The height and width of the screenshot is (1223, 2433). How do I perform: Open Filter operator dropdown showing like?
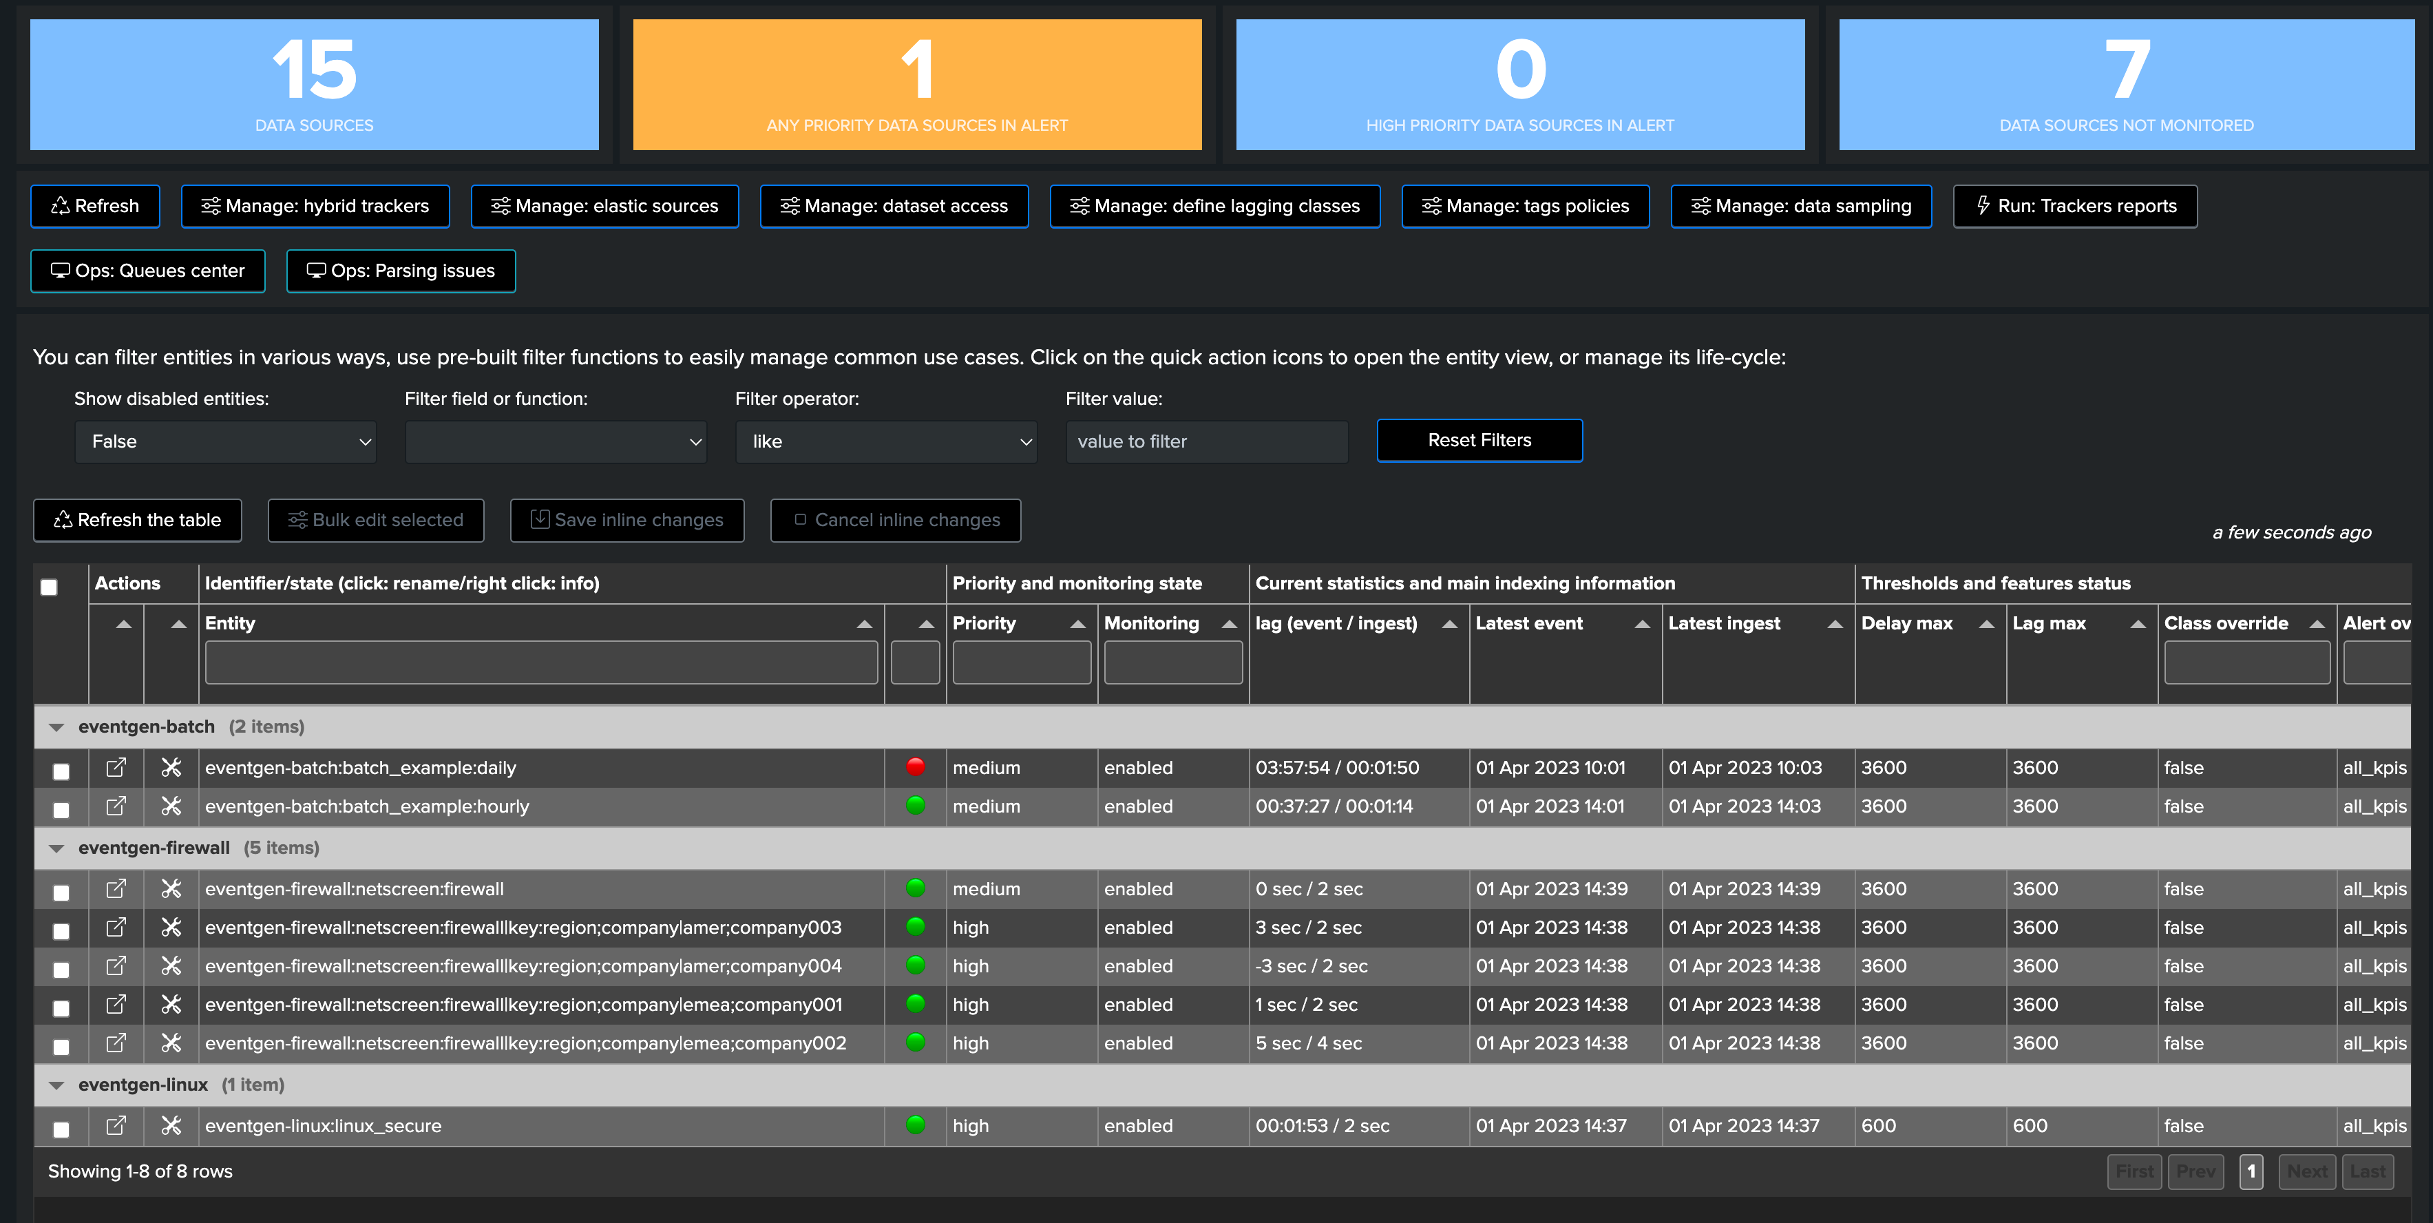pyautogui.click(x=886, y=441)
